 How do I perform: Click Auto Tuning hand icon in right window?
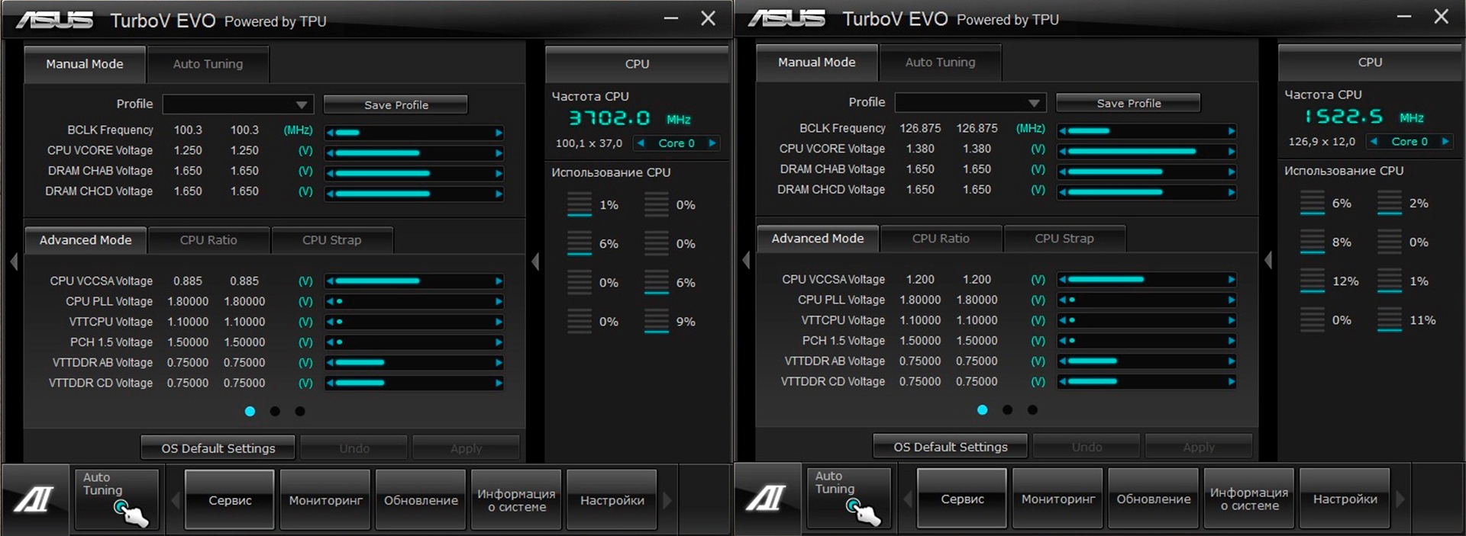click(x=849, y=498)
